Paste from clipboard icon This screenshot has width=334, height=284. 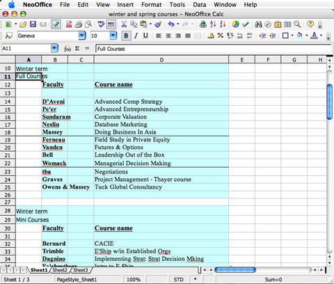coord(144,24)
